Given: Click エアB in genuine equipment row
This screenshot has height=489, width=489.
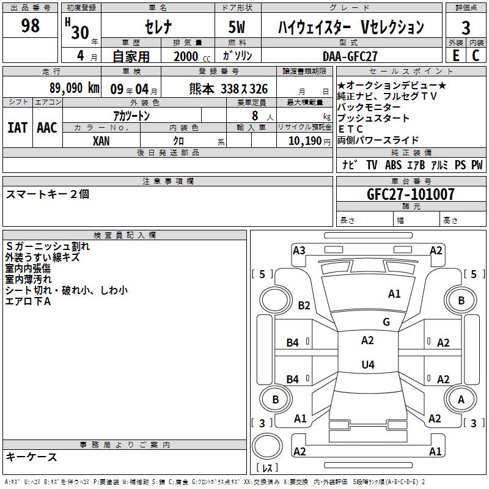Looking at the screenshot, I should pyautogui.click(x=416, y=164).
